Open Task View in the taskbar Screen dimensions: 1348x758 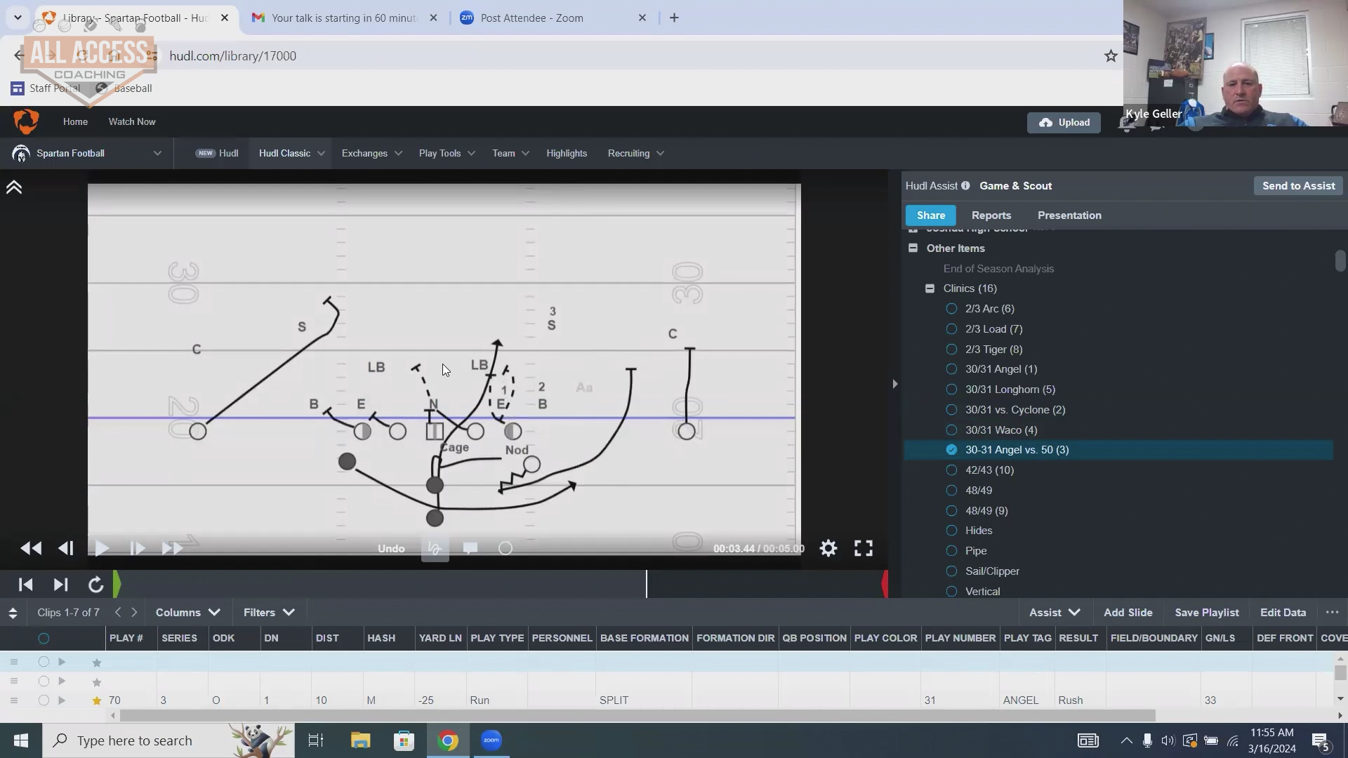[x=316, y=740]
